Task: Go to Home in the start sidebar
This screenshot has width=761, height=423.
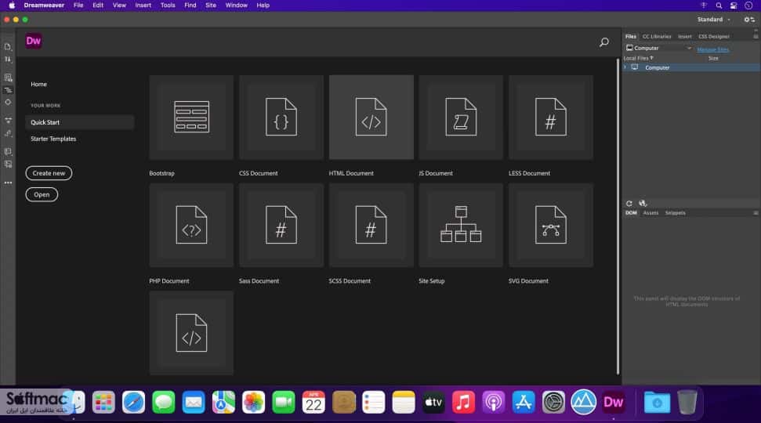Action: point(39,85)
